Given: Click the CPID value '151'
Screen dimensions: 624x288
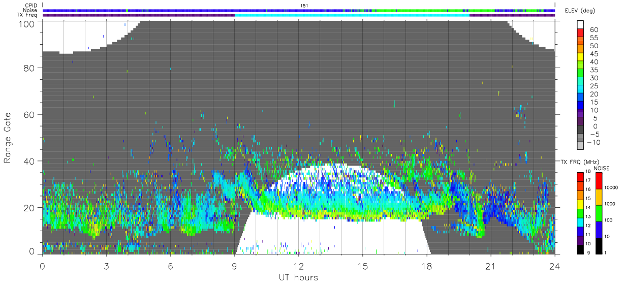Looking at the screenshot, I should [x=304, y=6].
